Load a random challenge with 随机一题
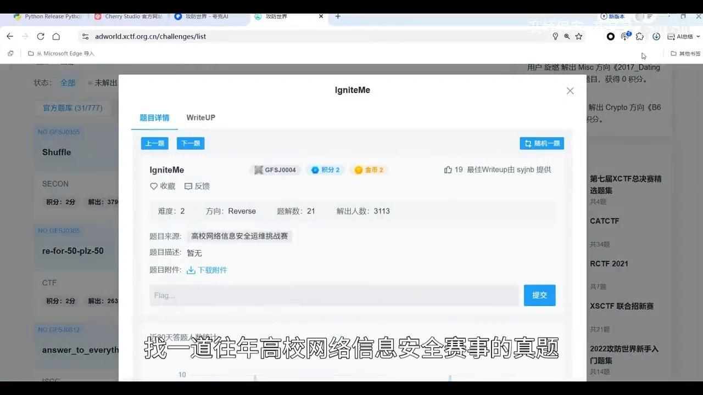703x395 pixels. (x=542, y=143)
